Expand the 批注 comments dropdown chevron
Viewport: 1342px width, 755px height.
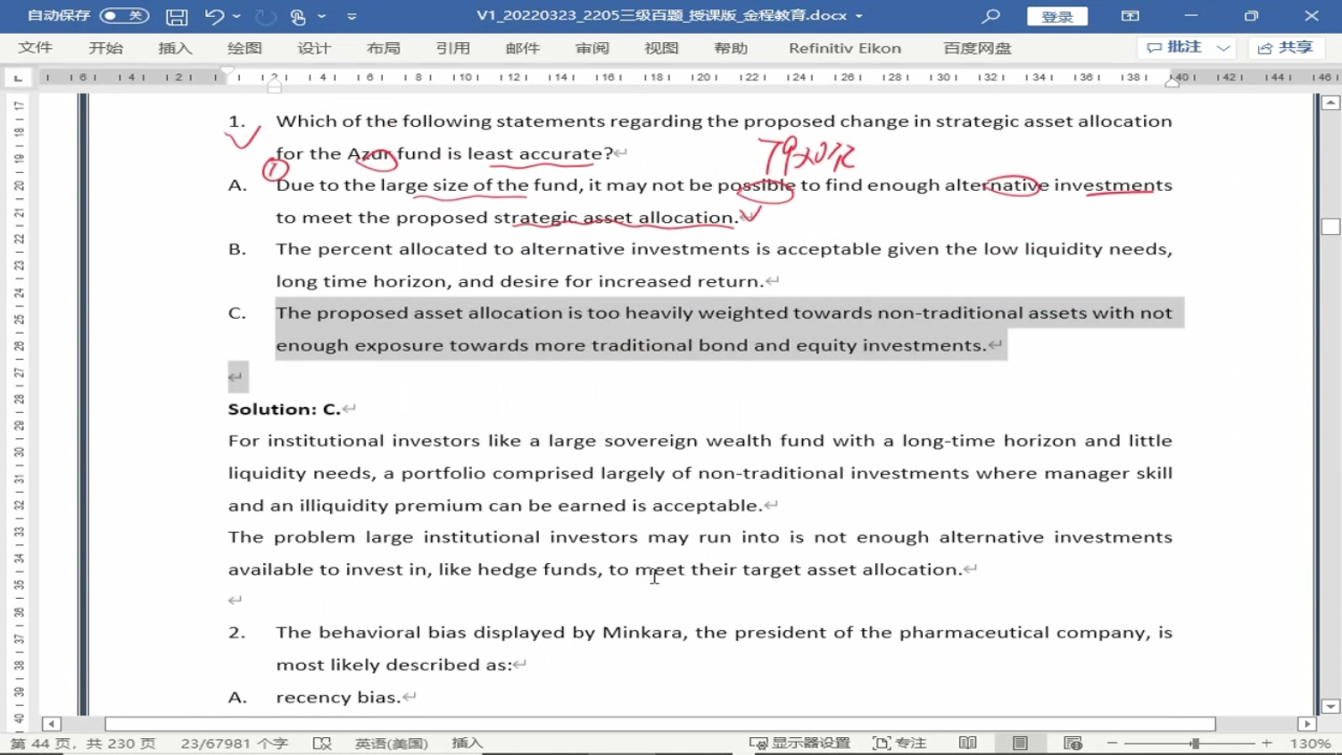point(1223,48)
